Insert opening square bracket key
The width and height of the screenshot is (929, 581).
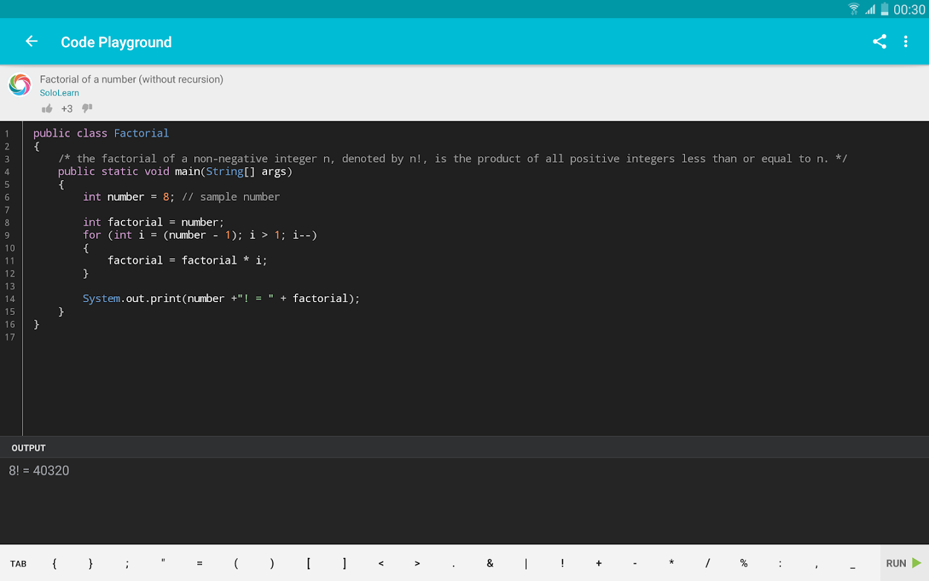coord(308,564)
